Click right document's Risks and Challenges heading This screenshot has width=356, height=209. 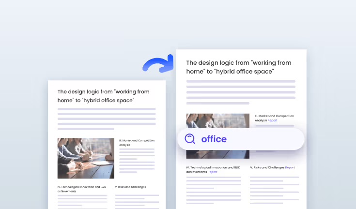(x=267, y=167)
